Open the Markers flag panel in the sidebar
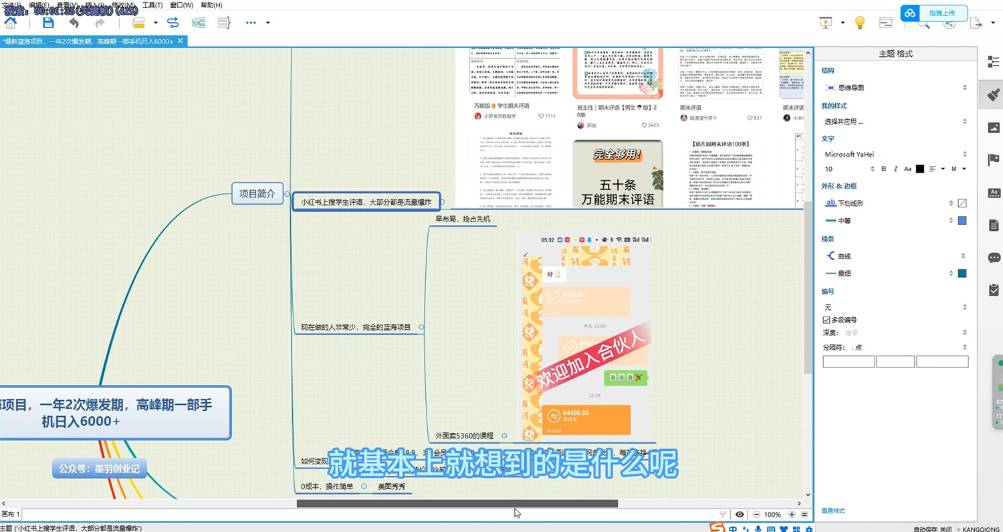The image size is (1003, 532). tap(994, 160)
